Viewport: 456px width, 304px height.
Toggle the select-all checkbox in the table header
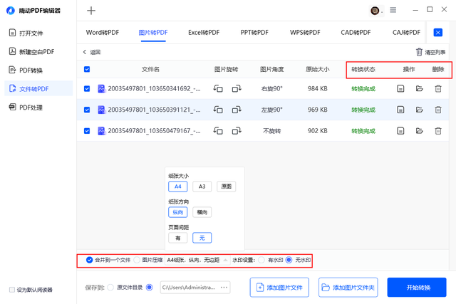[87, 69]
